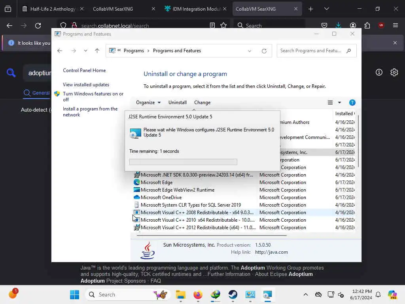Open notification bell in taskbar
405x304 pixels.
pos(378,294)
